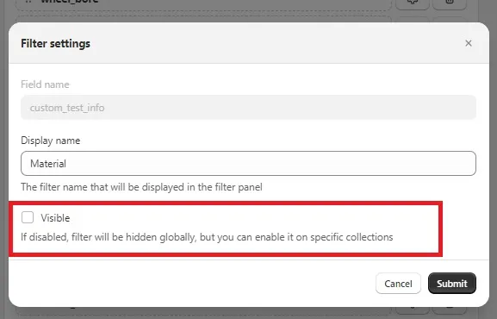
Task: Click the filter panel helper text
Action: pyautogui.click(x=141, y=187)
